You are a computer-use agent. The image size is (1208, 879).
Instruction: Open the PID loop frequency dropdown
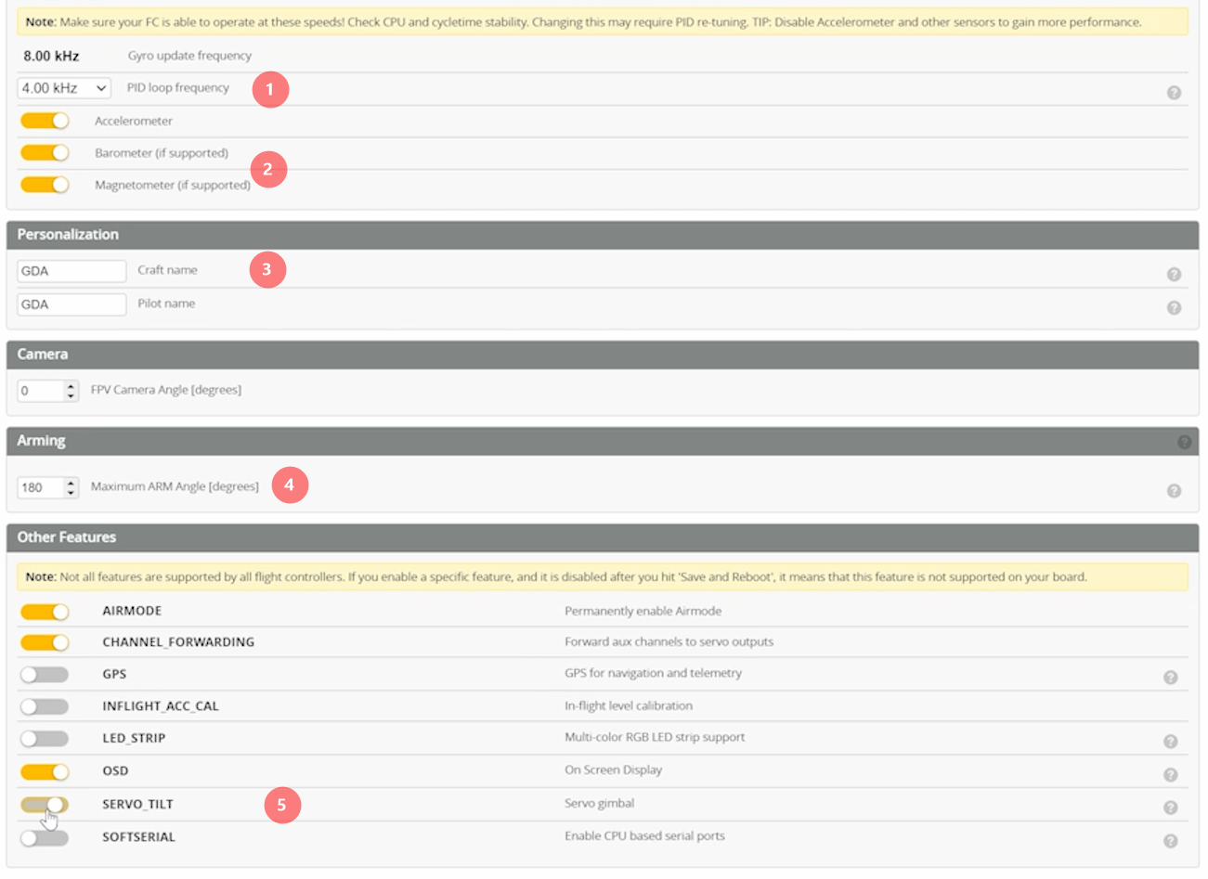coord(63,88)
